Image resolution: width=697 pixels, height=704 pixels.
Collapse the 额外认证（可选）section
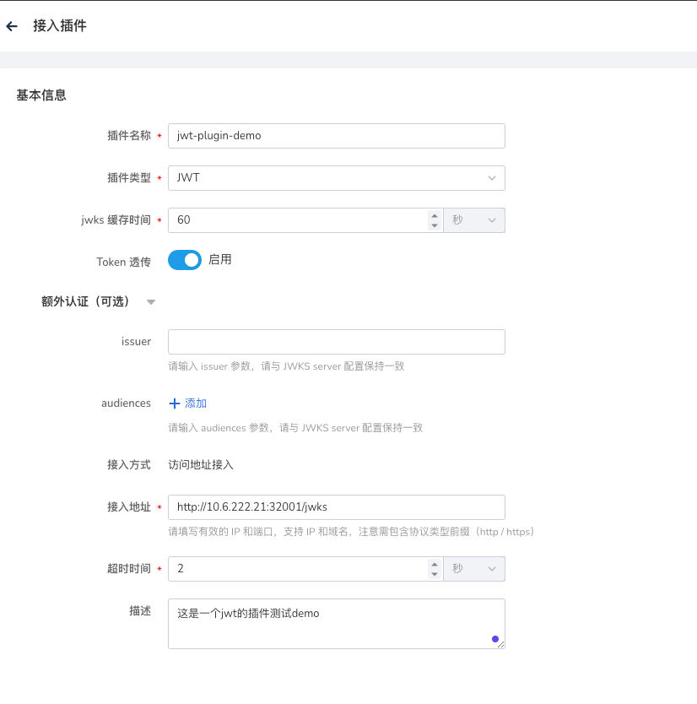[x=150, y=301]
